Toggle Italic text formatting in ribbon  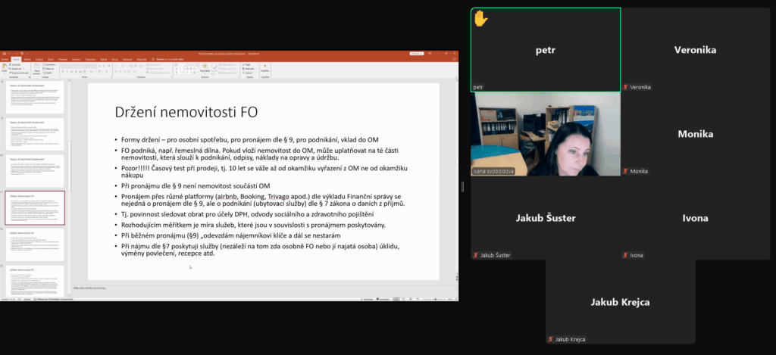pos(67,72)
